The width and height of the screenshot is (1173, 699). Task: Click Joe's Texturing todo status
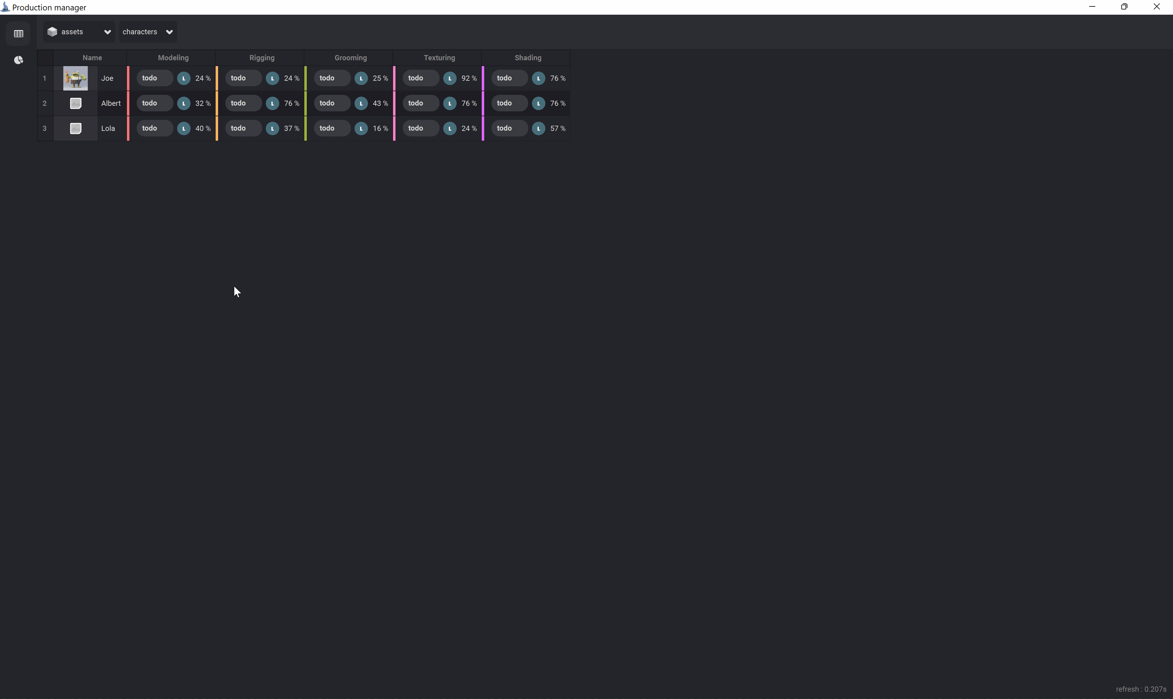421,78
